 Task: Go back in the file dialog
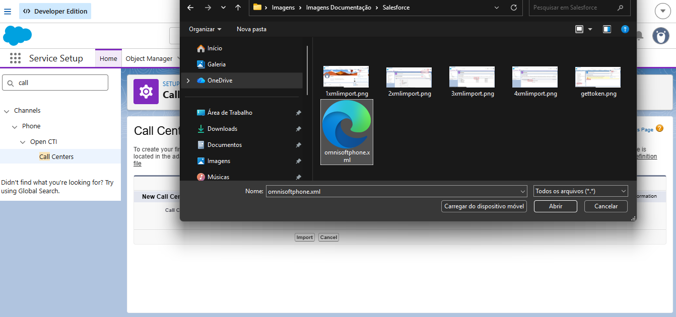point(190,8)
